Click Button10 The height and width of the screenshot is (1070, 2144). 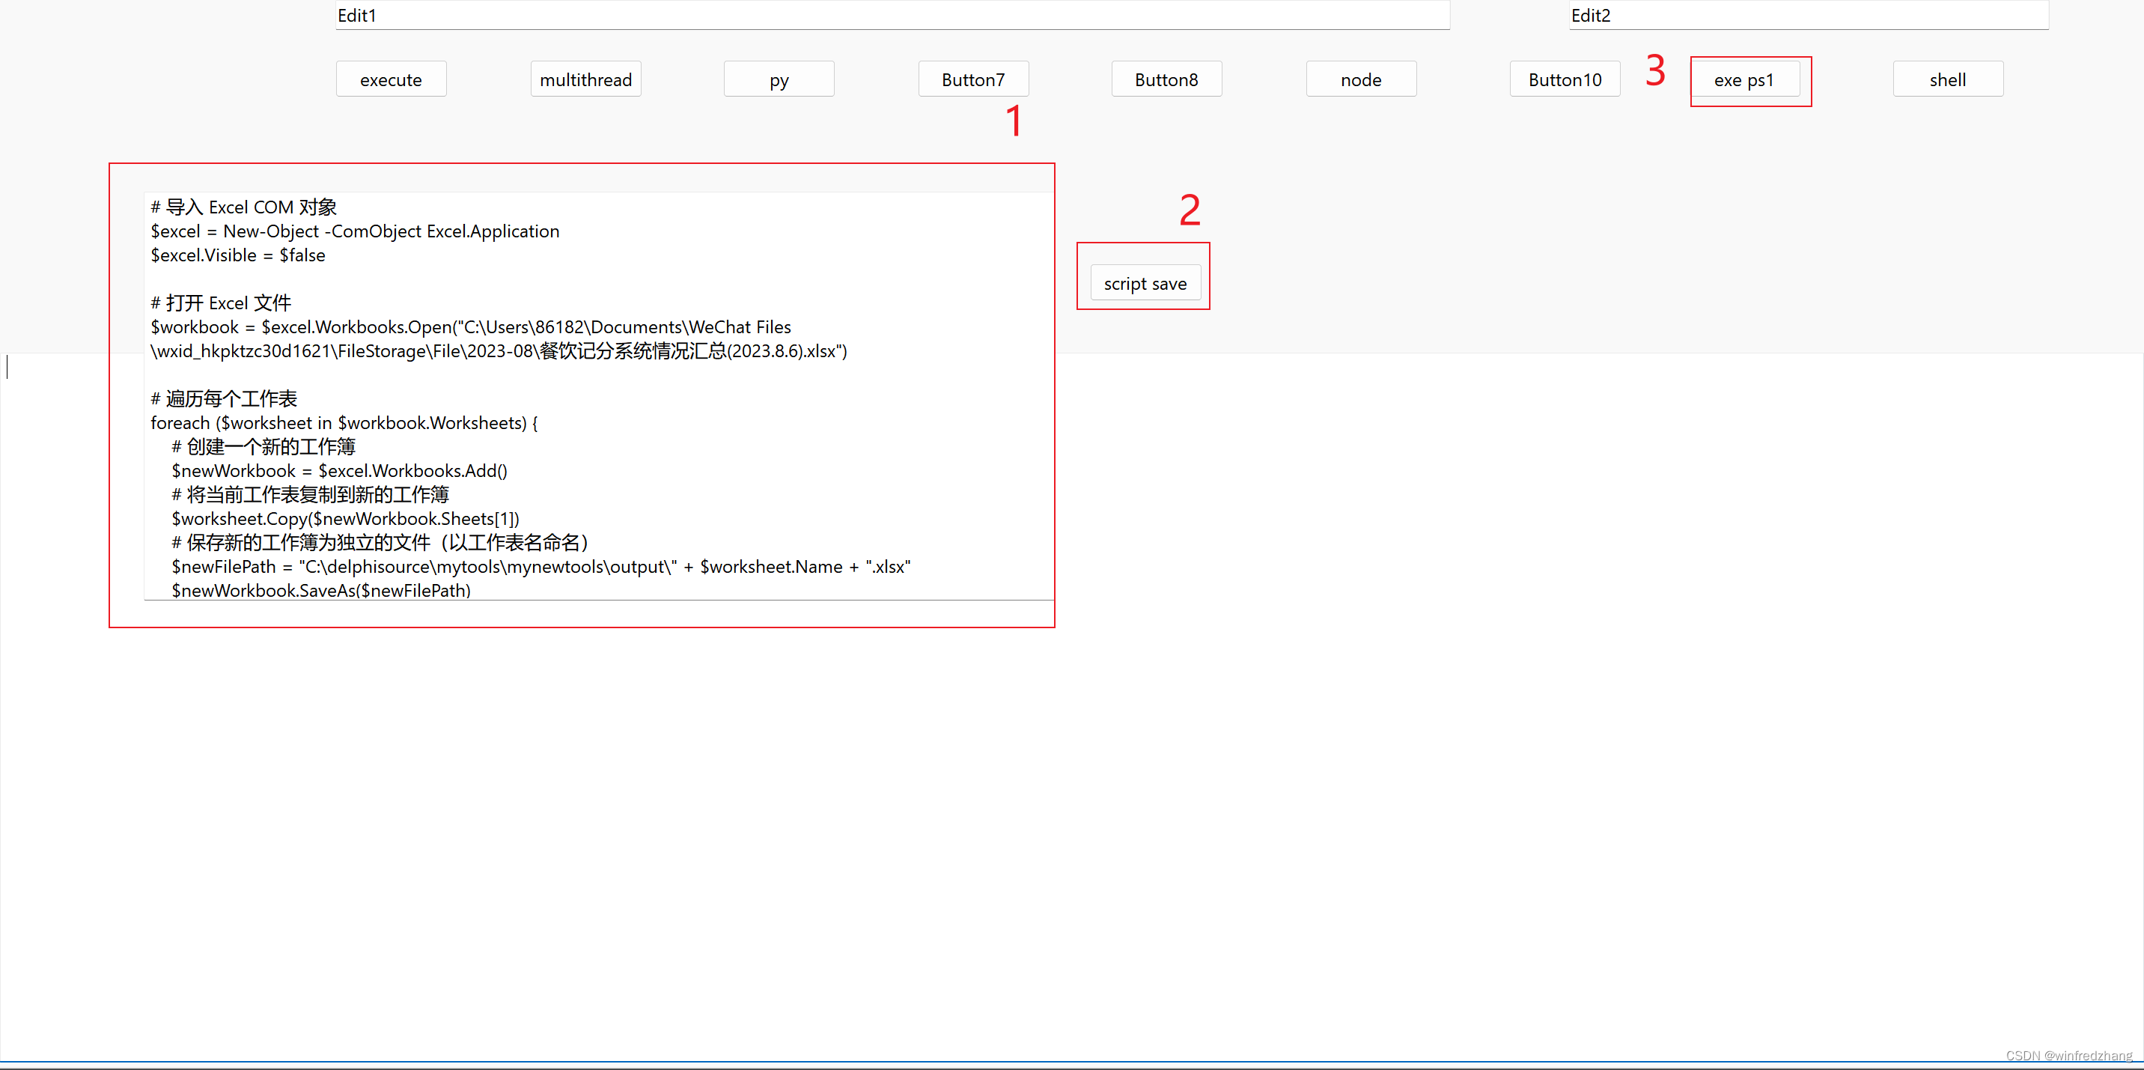[x=1565, y=79]
